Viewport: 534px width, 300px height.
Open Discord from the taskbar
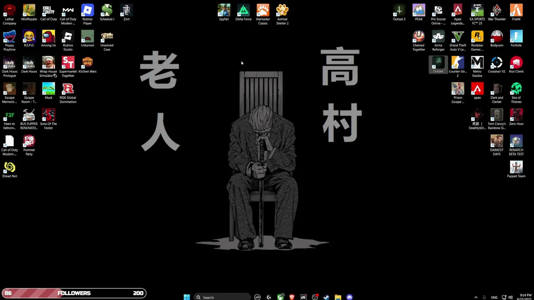pyautogui.click(x=349, y=297)
